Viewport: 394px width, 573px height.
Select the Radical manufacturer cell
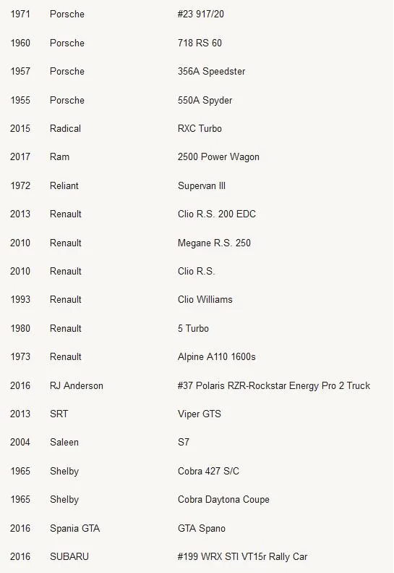click(x=65, y=129)
